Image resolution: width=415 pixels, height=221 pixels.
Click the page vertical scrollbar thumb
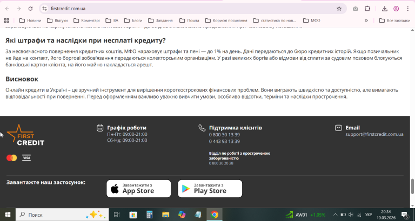tap(412, 187)
